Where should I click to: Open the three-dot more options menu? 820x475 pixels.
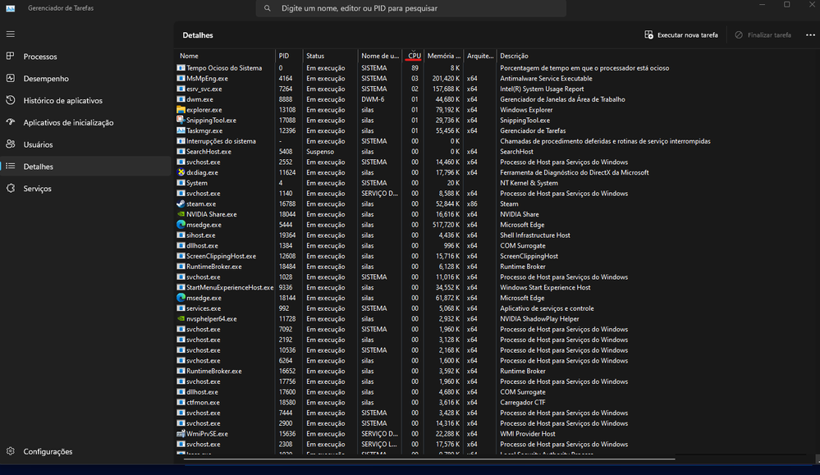pos(810,35)
